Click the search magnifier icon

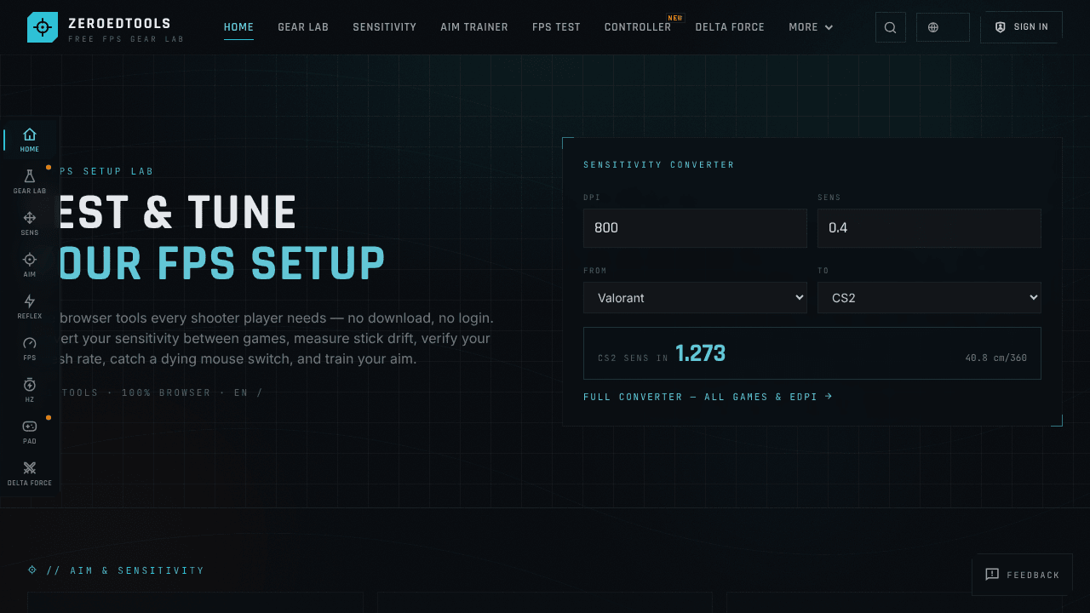pyautogui.click(x=891, y=27)
